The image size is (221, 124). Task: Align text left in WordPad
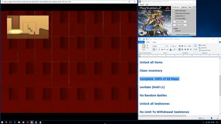pyautogui.click(x=180, y=50)
